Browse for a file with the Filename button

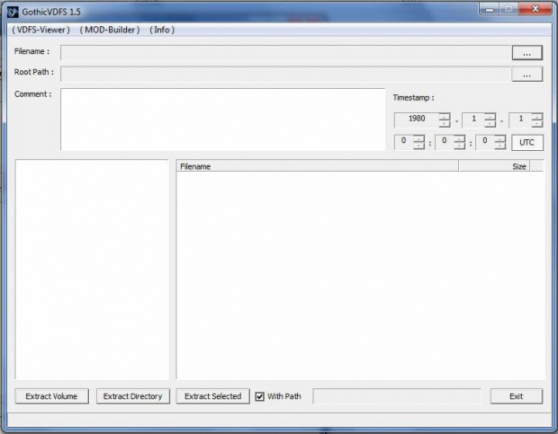527,53
